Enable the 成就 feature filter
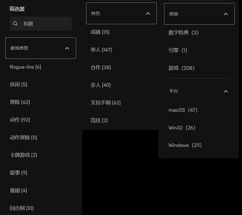Image resolution: width=242 pixels, height=215 pixels. (x=100, y=32)
